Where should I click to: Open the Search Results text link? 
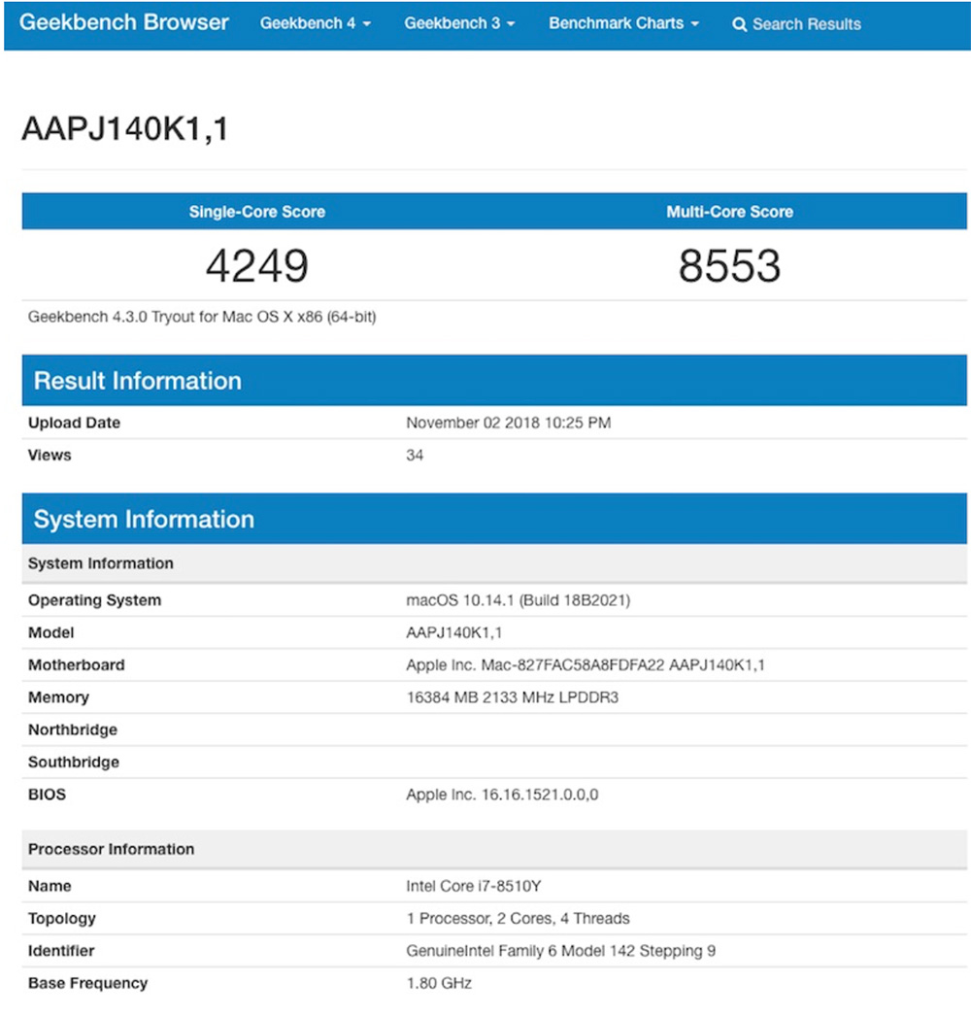click(806, 24)
